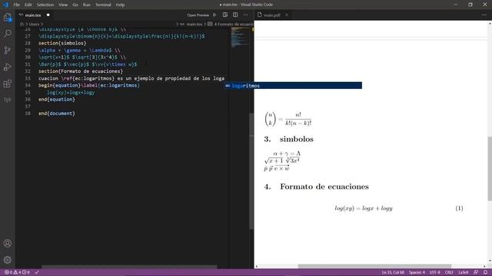This screenshot has width=492, height=276.
Task: Click the Users breadcrumb folder
Action: (x=34, y=24)
